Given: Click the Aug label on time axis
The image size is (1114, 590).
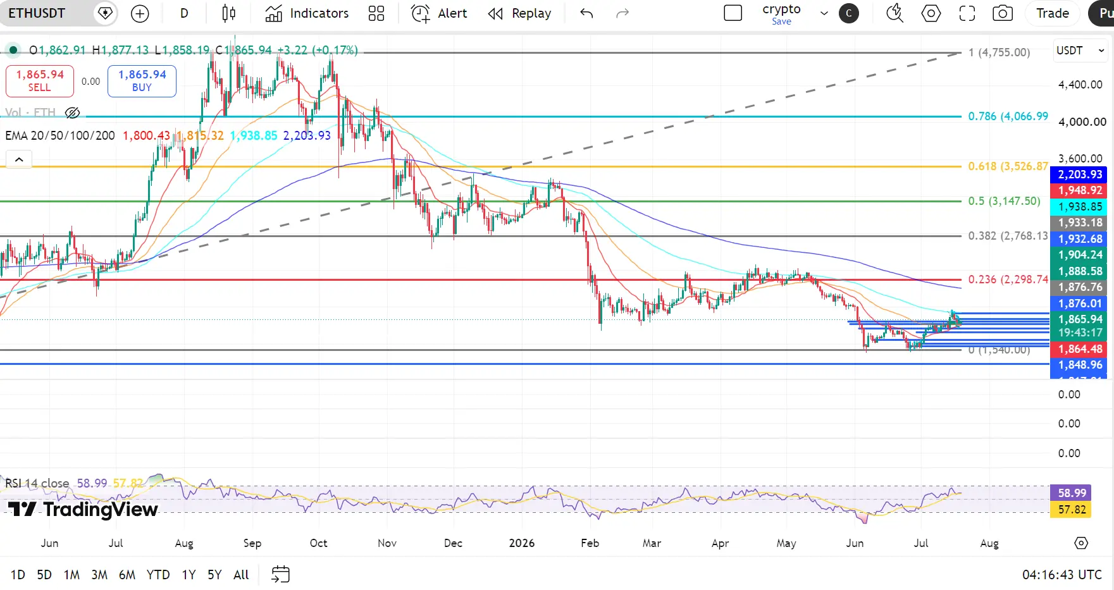Looking at the screenshot, I should coord(989,543).
